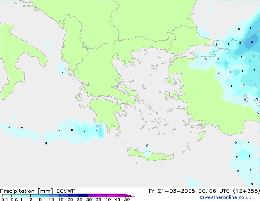The image size is (260, 201).
Task: Select the 25–30 mm dark blue swatch
Action: 82,196
